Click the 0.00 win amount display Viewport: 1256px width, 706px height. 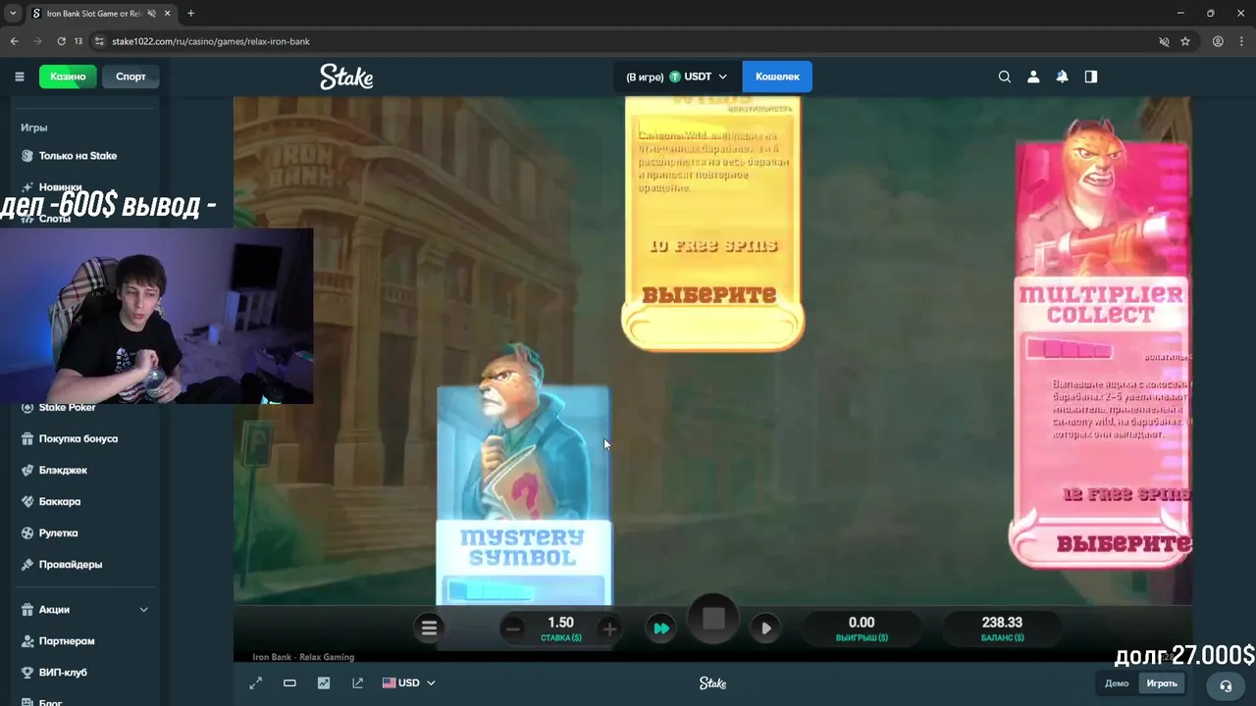click(862, 629)
